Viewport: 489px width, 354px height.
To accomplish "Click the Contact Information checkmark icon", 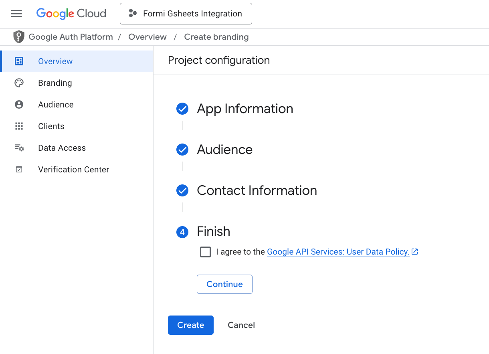I will (182, 190).
